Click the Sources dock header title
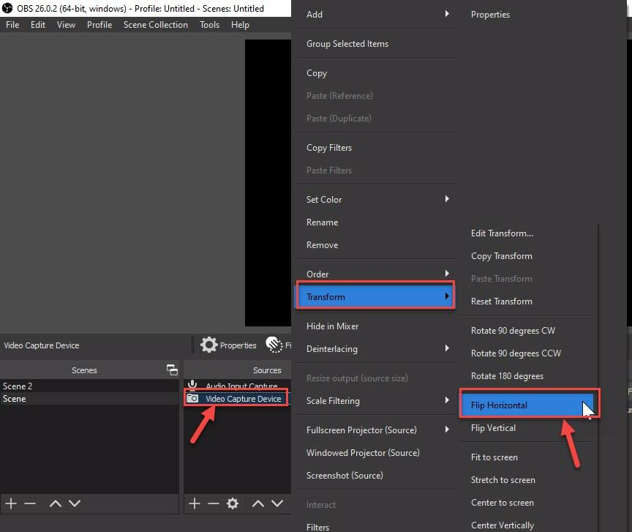Image resolution: width=632 pixels, height=532 pixels. click(267, 370)
